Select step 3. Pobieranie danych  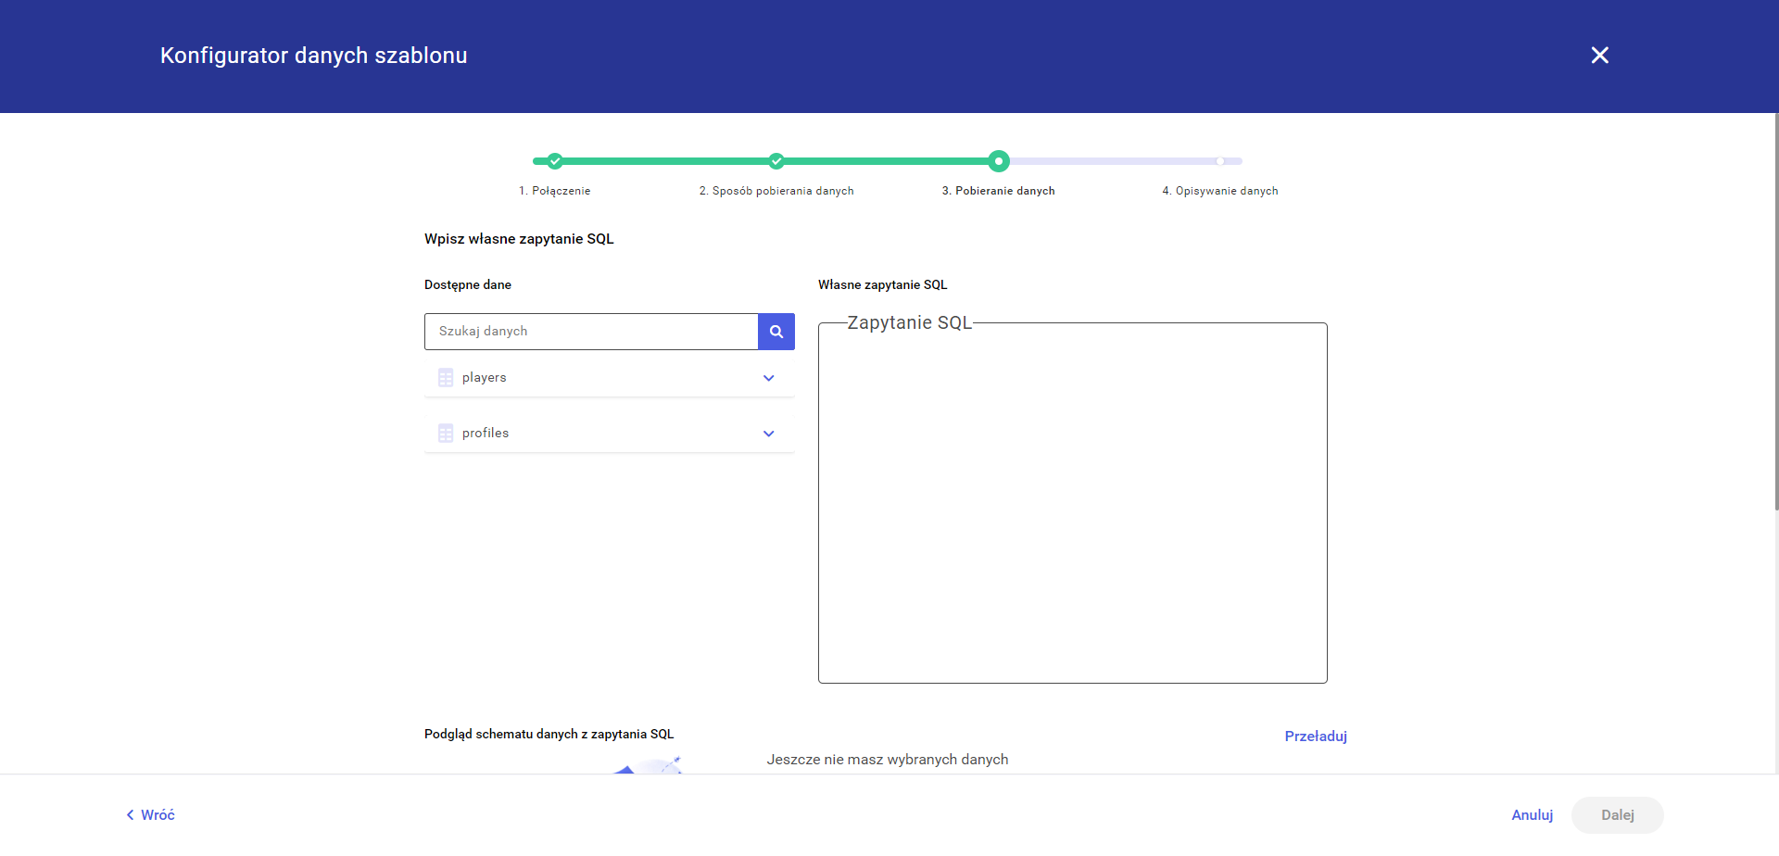click(x=999, y=191)
